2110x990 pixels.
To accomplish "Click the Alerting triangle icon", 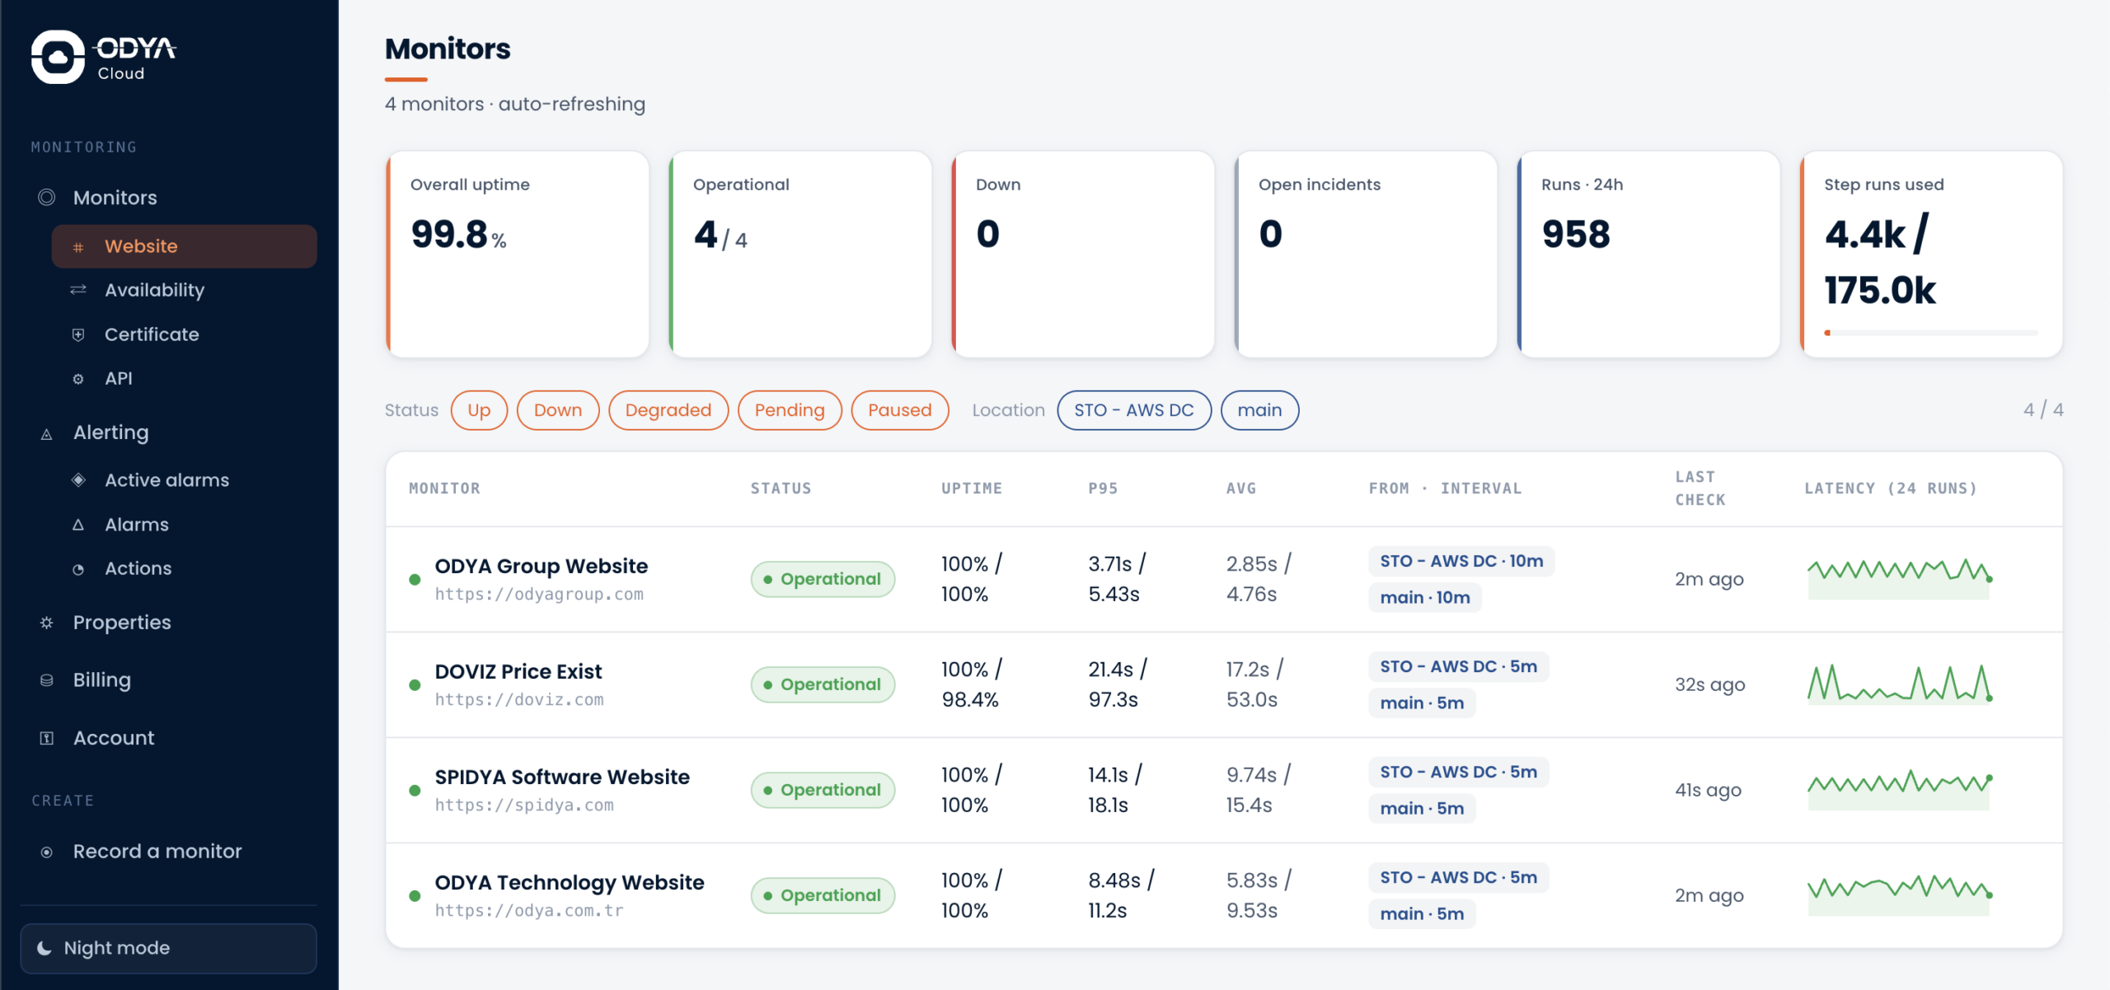I will (x=47, y=433).
